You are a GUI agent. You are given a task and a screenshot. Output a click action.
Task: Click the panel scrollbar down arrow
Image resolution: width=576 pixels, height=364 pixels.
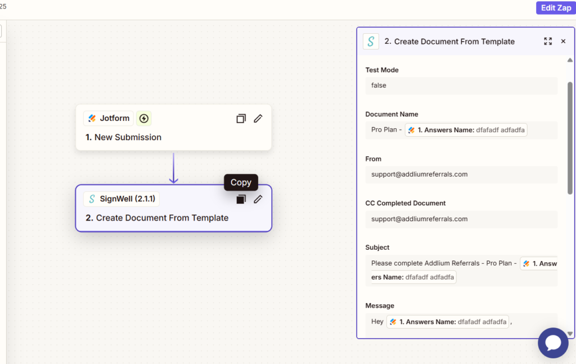point(570,334)
